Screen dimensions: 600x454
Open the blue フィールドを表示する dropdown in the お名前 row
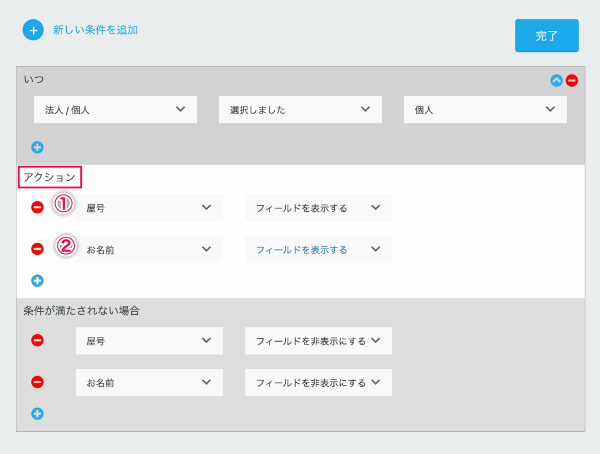[318, 249]
